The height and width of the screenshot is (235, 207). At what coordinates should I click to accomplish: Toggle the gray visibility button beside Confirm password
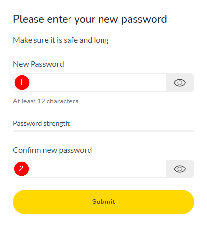(x=180, y=169)
